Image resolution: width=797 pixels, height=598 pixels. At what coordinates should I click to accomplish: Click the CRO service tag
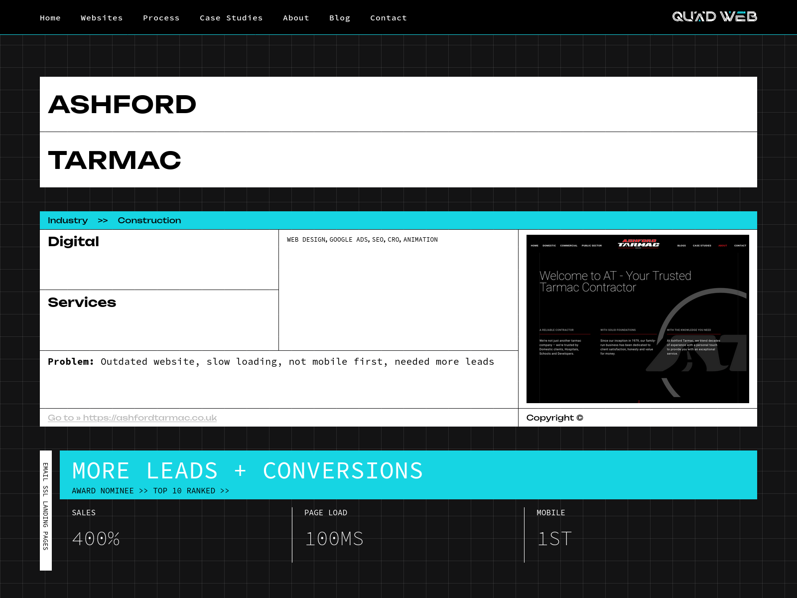394,240
